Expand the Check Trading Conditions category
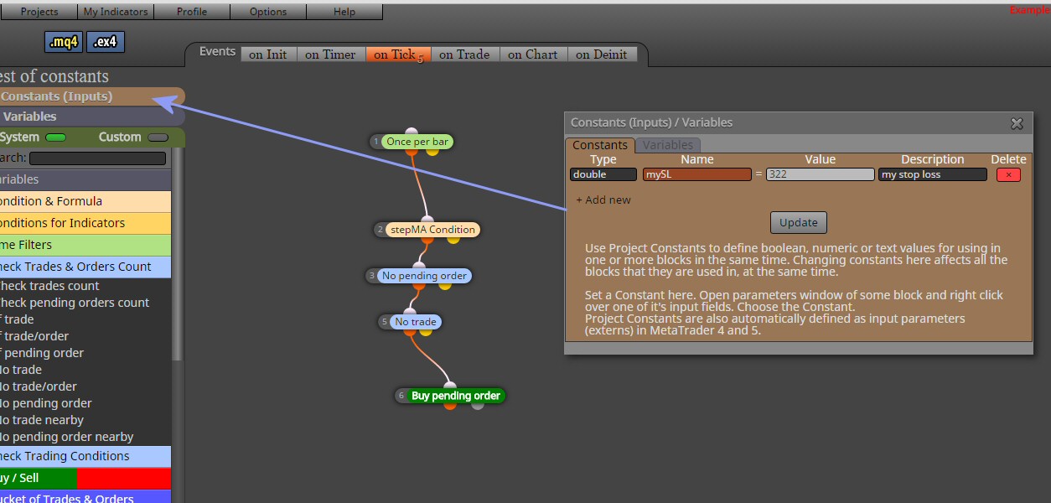This screenshot has width=1051, height=503. coord(85,456)
